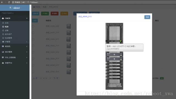176x99 pixels.
Task: Click the bottommost 1U server in the rack
Action: pos(114,79)
